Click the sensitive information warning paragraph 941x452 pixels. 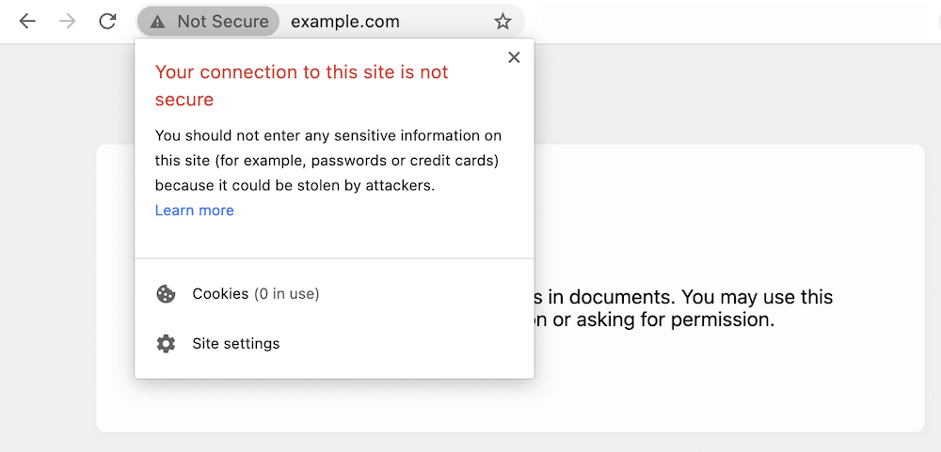(x=327, y=161)
